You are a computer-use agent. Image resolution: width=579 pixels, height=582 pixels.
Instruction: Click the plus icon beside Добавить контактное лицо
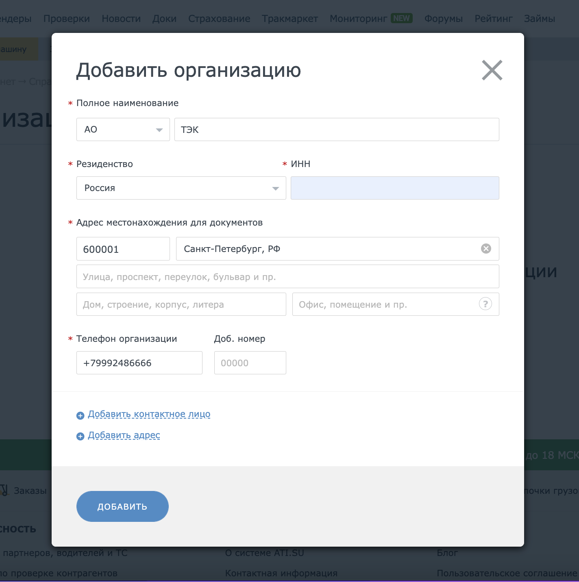point(81,415)
